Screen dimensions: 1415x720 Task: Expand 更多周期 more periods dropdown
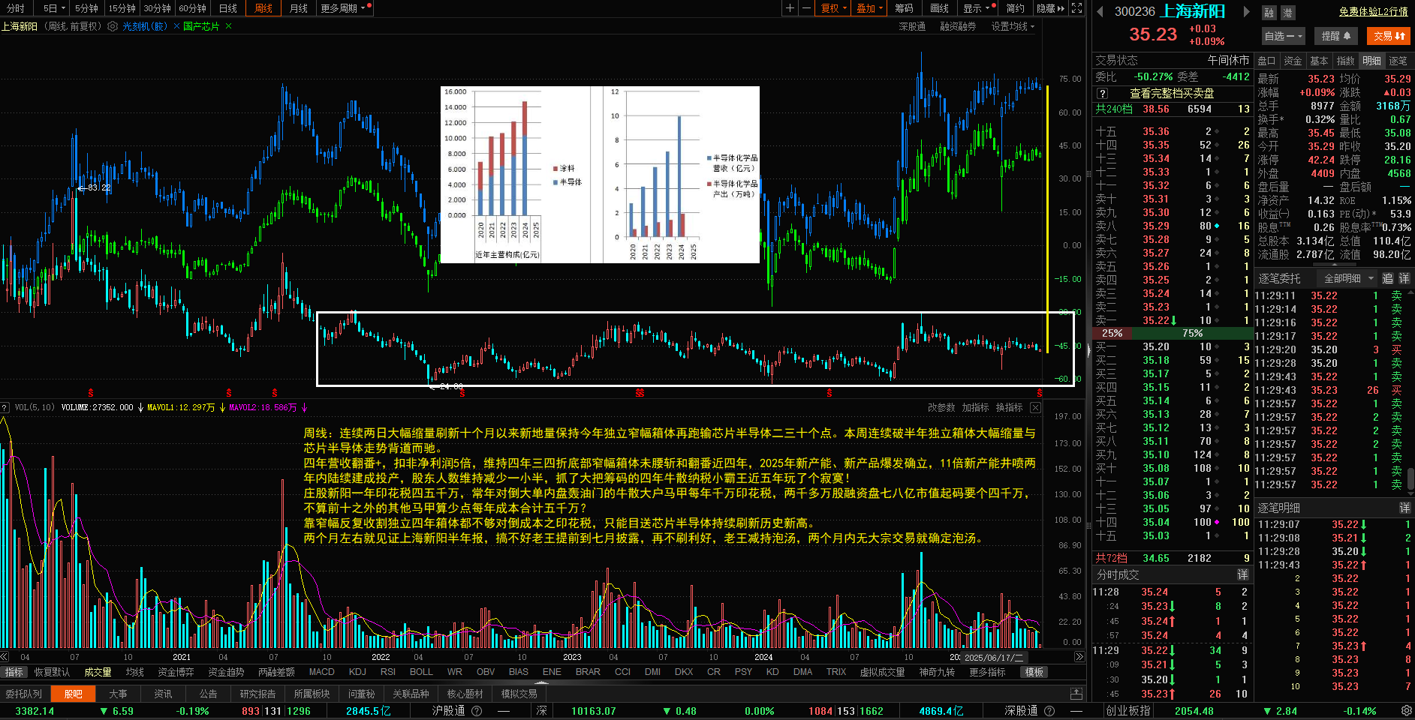pos(345,8)
